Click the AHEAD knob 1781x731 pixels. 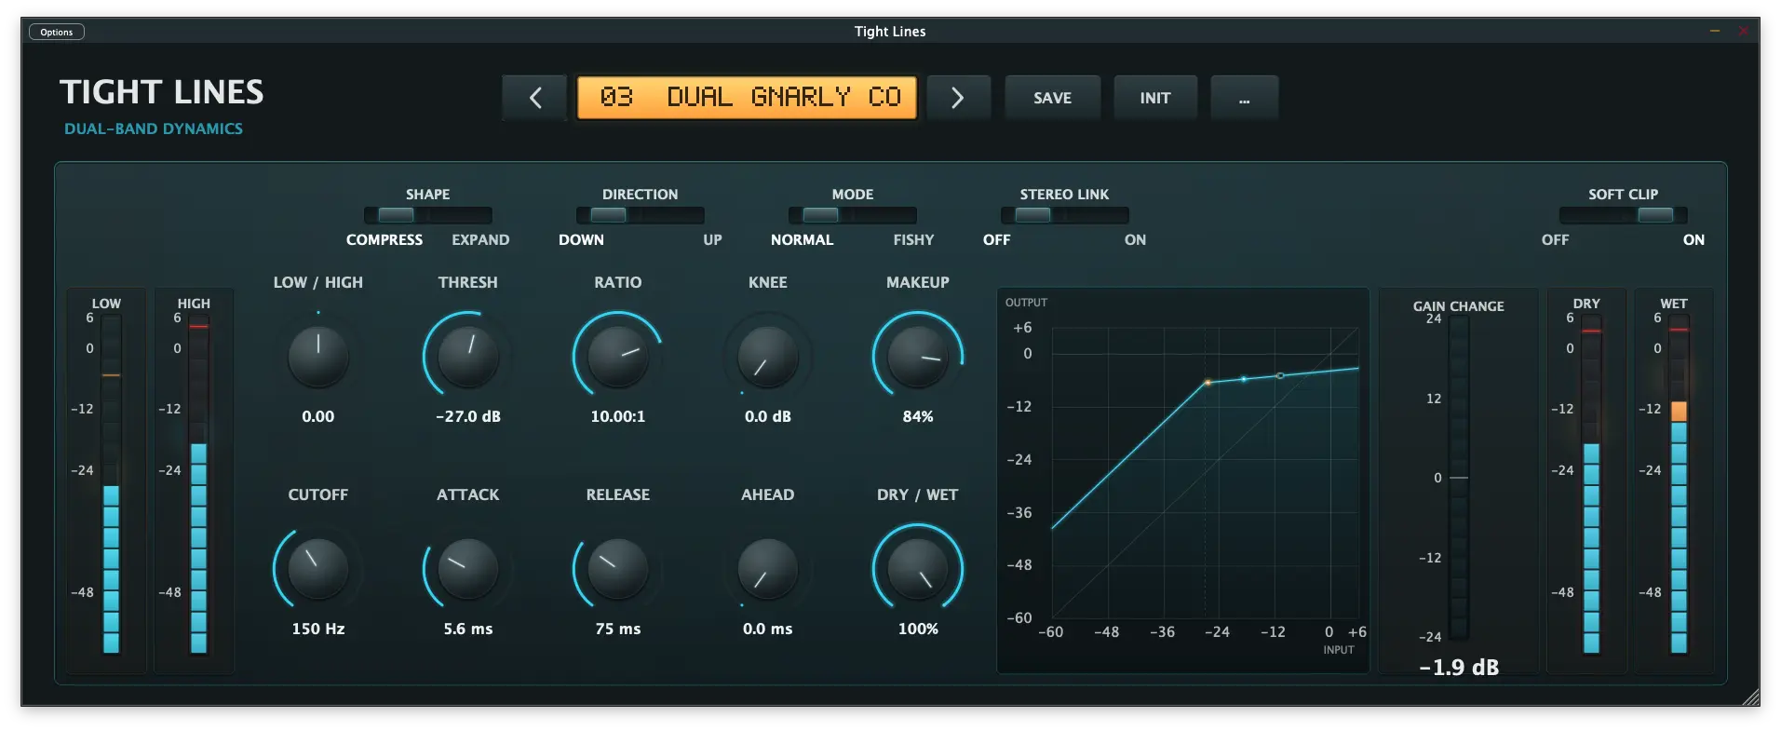click(768, 569)
